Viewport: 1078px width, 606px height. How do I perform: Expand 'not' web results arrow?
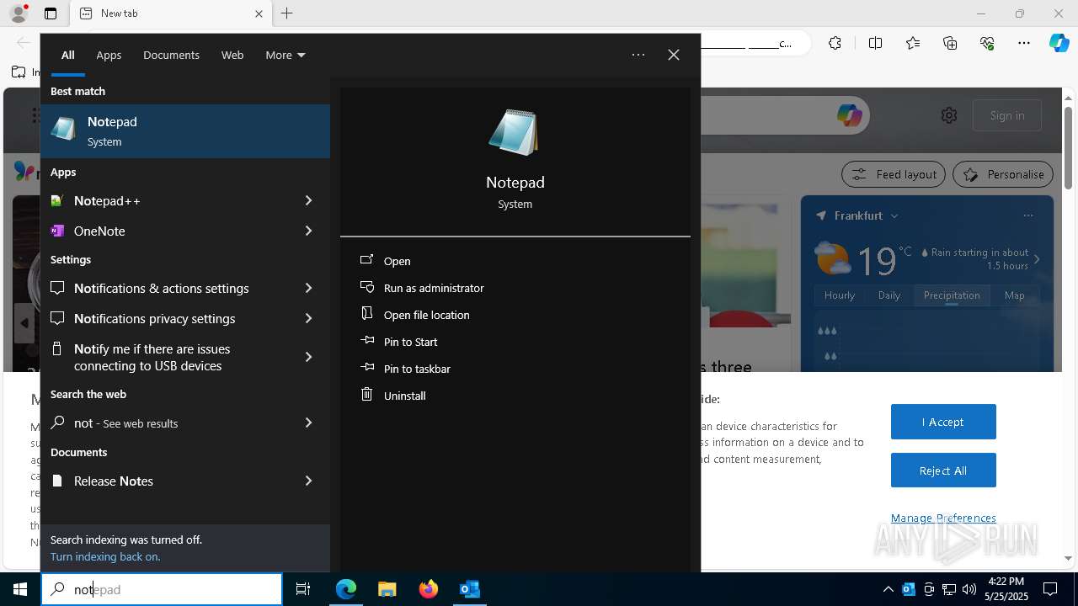point(308,423)
